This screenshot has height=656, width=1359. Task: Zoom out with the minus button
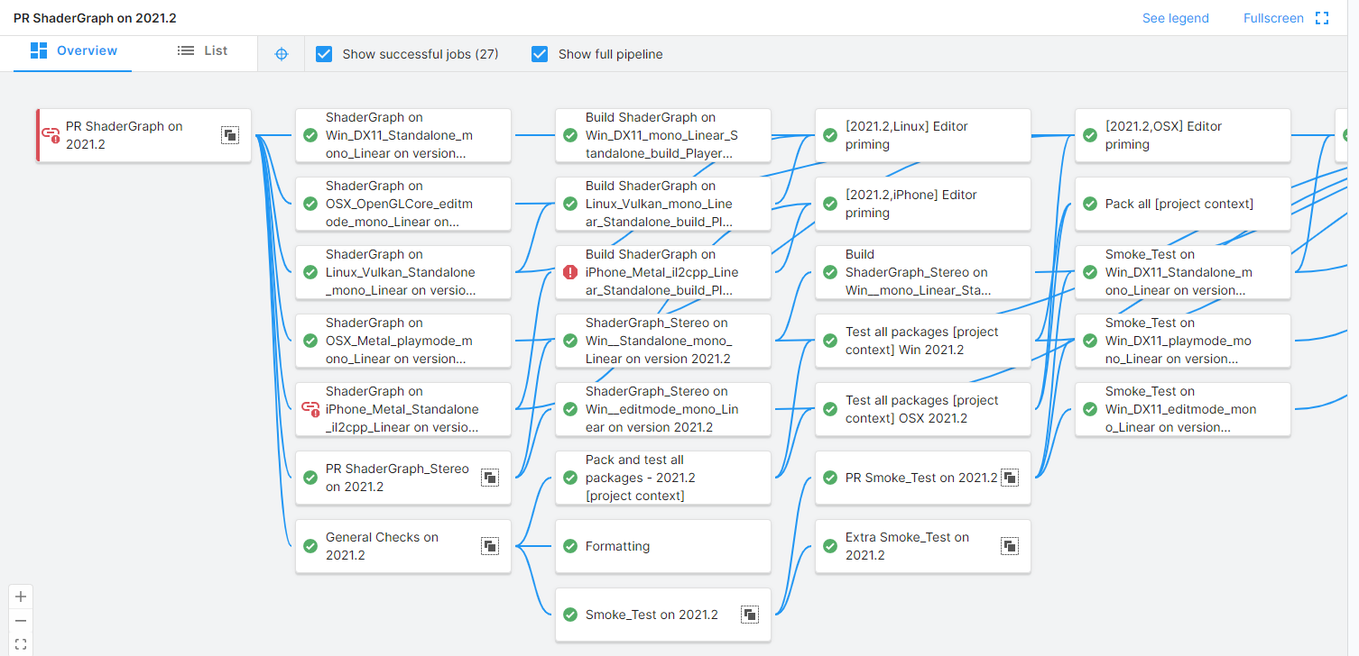pyautogui.click(x=21, y=621)
